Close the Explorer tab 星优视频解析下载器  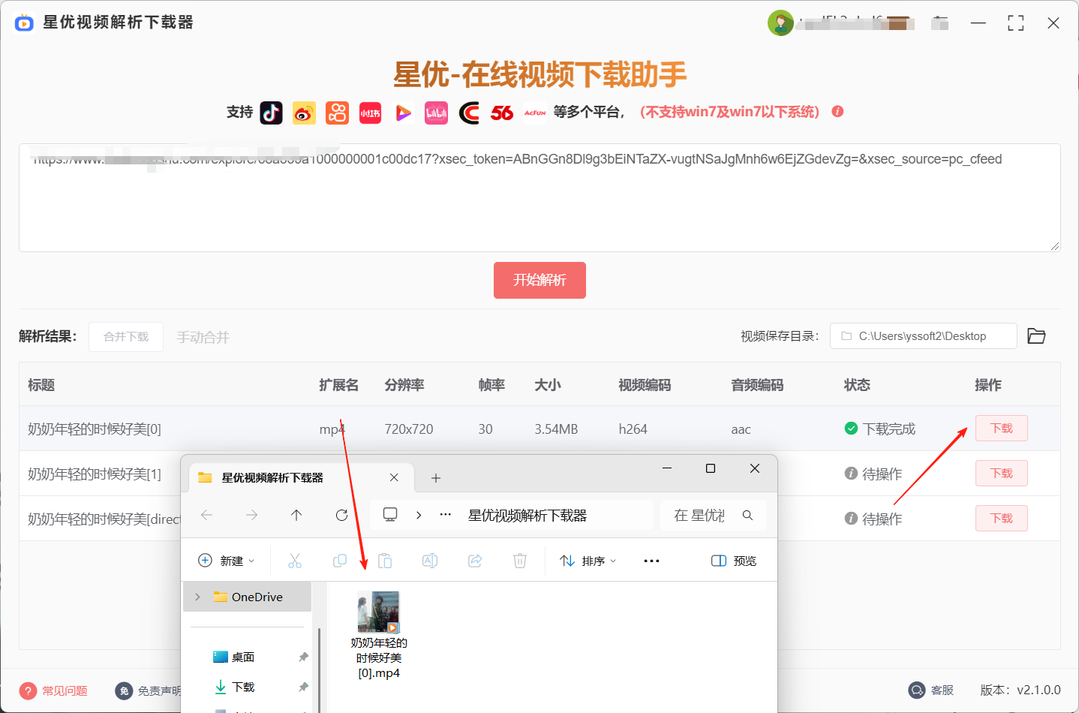point(394,477)
